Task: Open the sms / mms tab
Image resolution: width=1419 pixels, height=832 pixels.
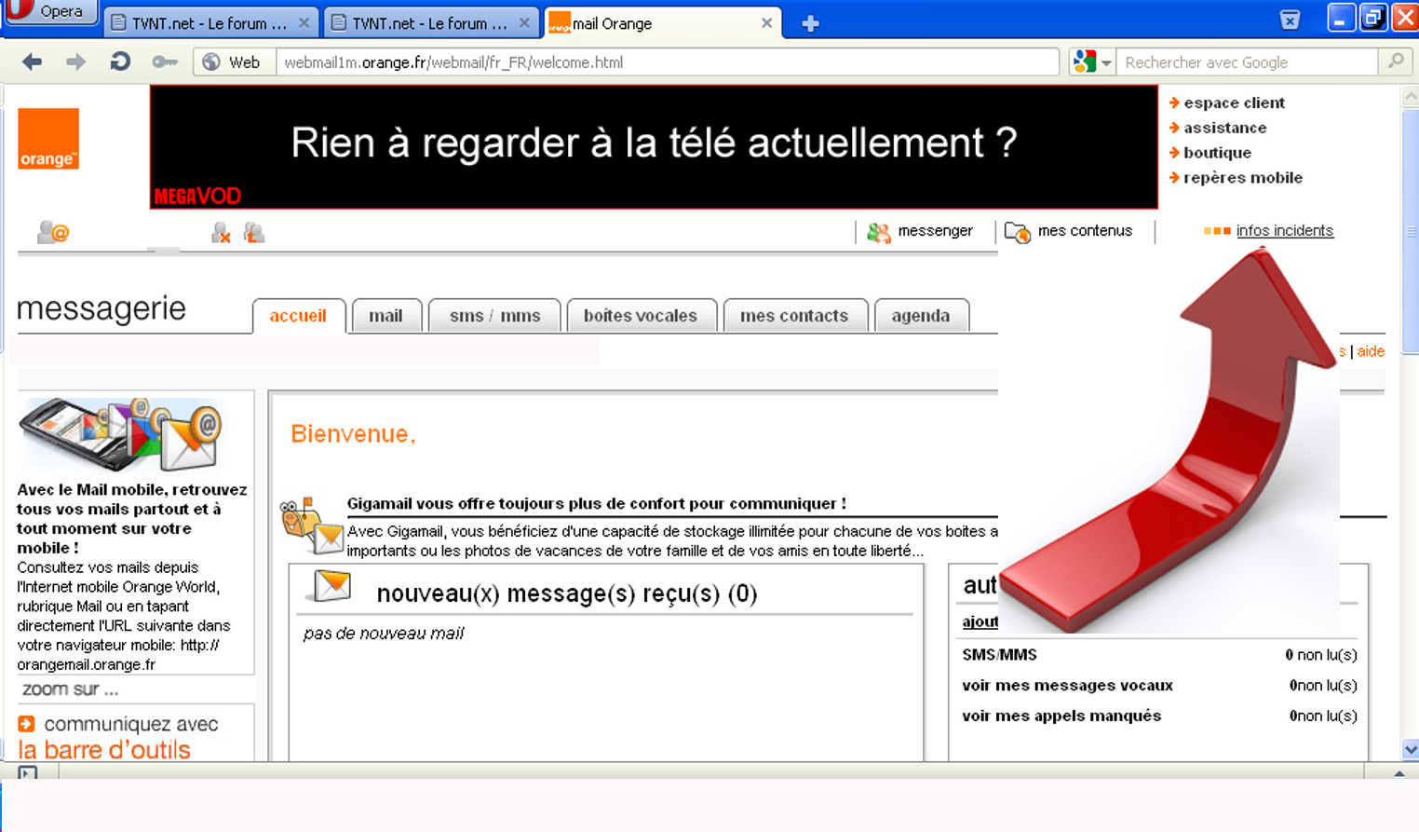Action: click(494, 316)
